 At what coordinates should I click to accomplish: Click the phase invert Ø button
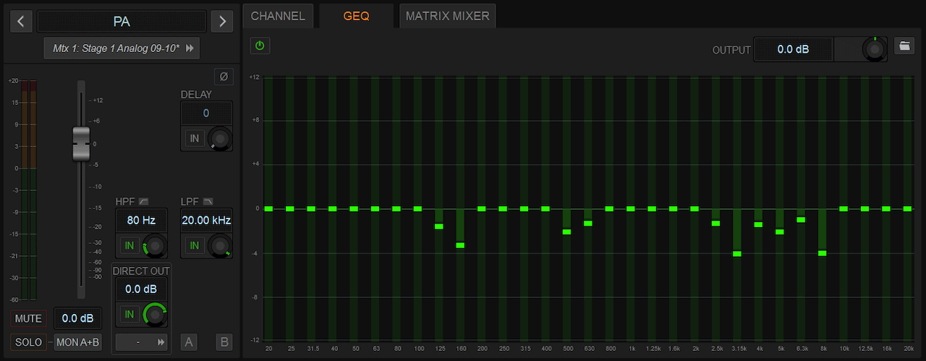[x=224, y=76]
